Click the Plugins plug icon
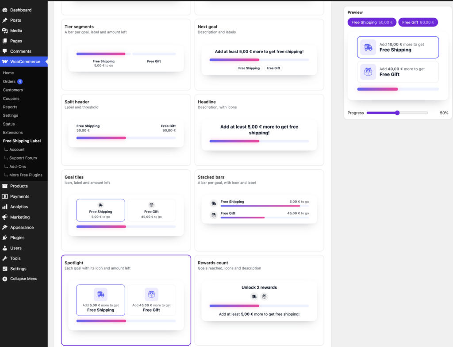The height and width of the screenshot is (347, 453). click(5, 237)
